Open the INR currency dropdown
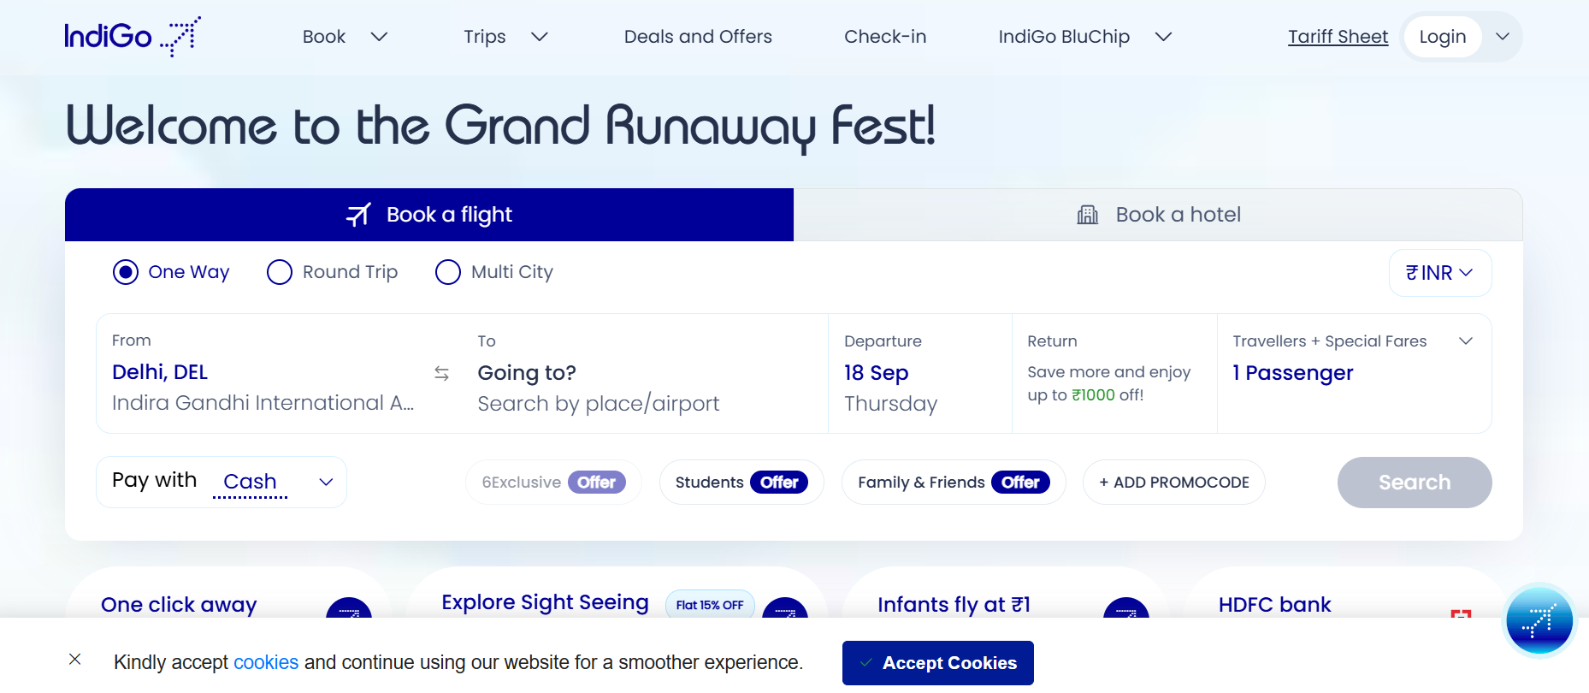The image size is (1589, 693). pos(1439,273)
